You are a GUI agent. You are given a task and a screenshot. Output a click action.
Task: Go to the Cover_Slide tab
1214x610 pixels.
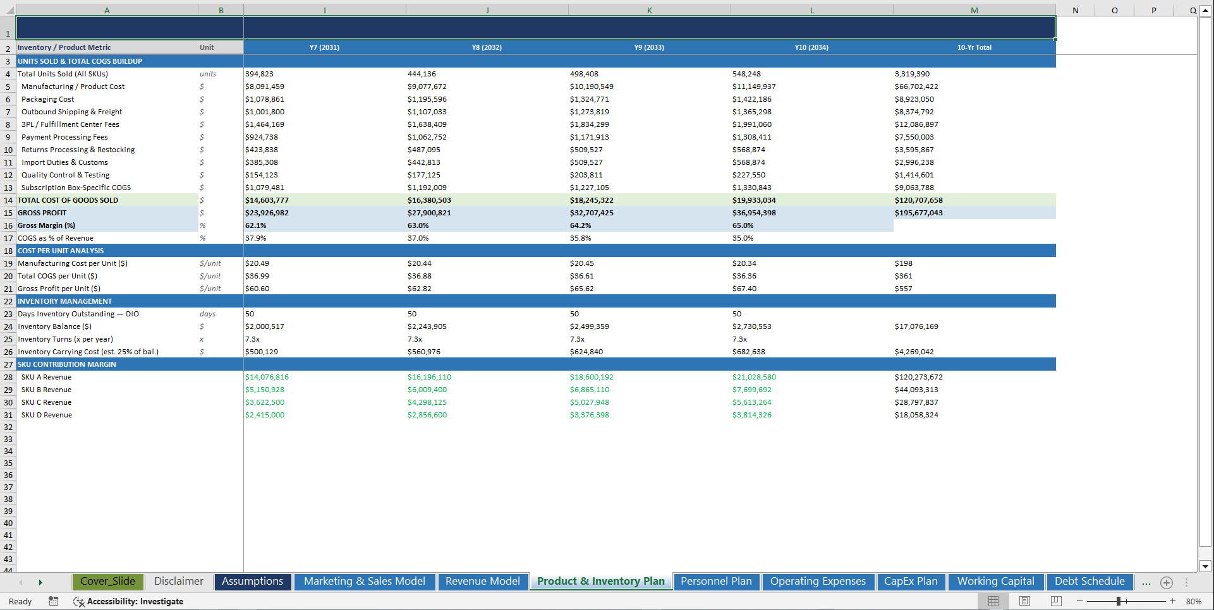[107, 582]
